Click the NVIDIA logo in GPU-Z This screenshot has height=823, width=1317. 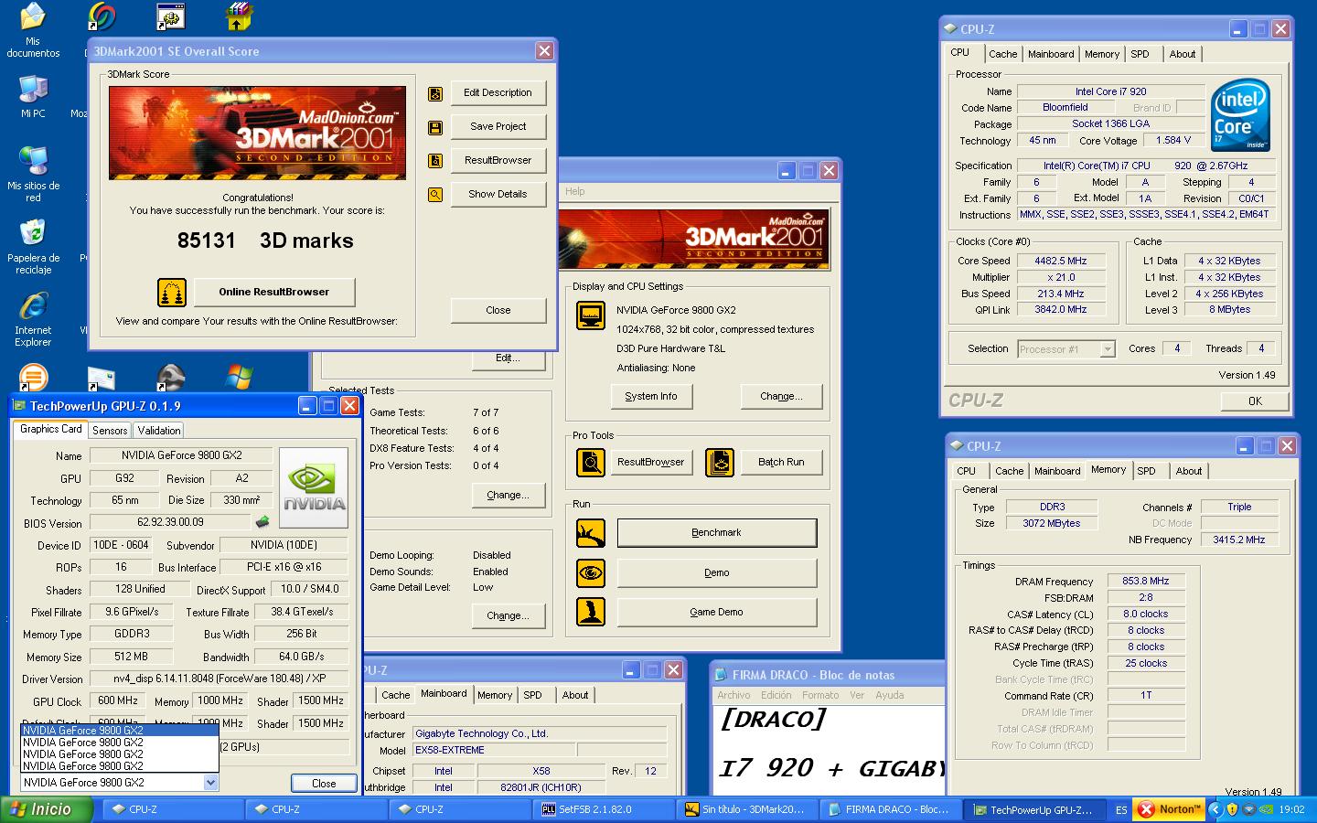tap(314, 487)
